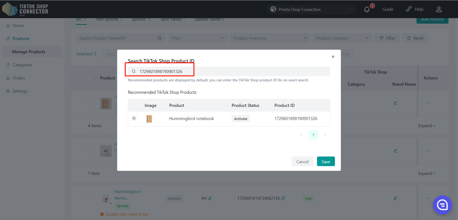Edit brand name in first product row
The height and width of the screenshot is (220, 458).
pos(395,103)
